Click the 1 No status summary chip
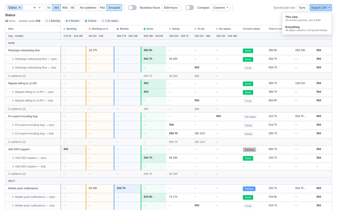The height and width of the screenshot is (210, 337). coord(110,21)
